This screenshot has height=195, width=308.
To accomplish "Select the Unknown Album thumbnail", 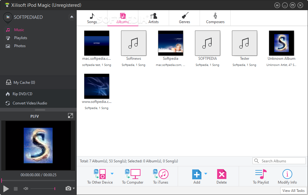I will [x=282, y=43].
